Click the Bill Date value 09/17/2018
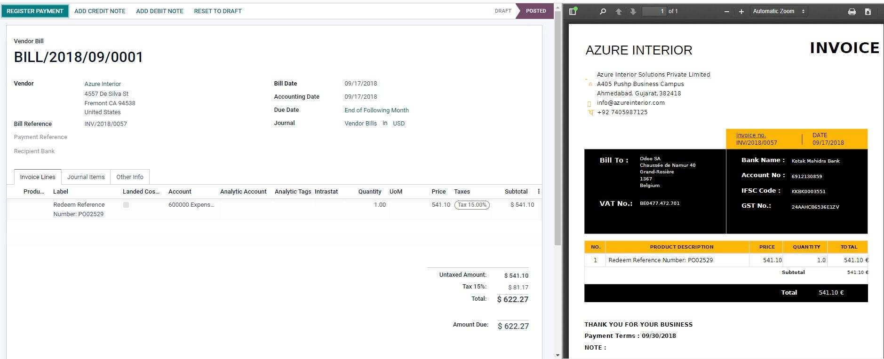 coord(361,84)
